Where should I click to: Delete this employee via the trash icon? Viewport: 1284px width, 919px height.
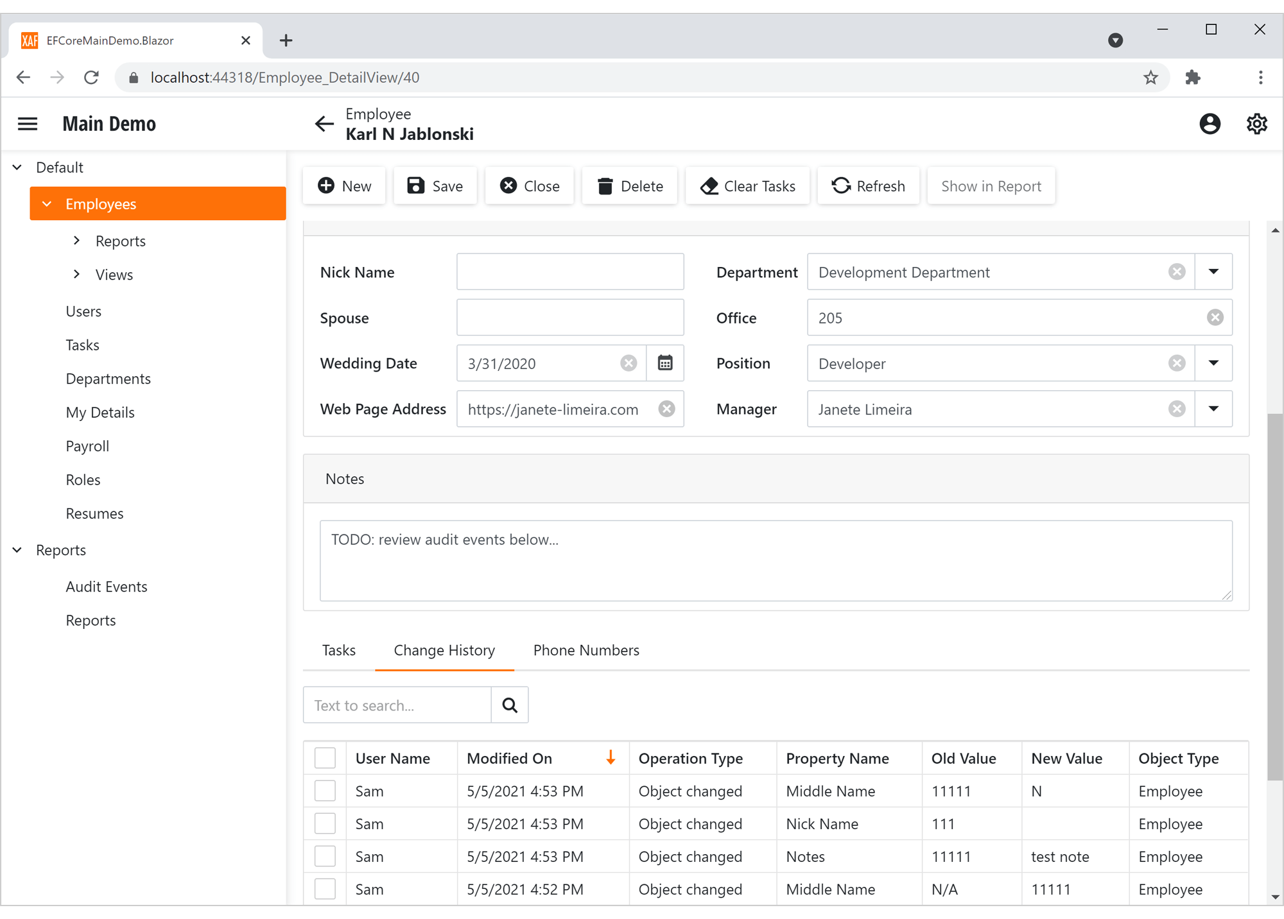pyautogui.click(x=604, y=185)
